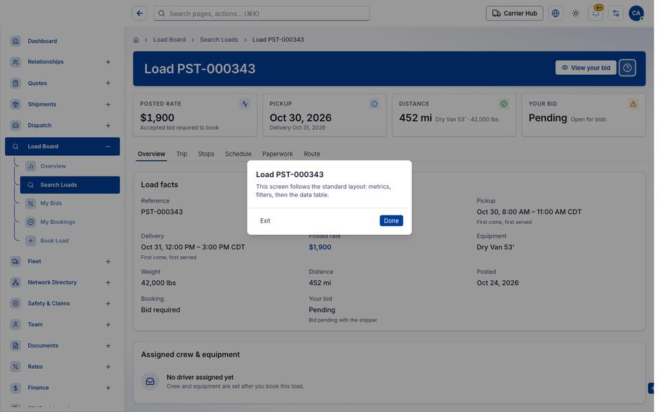Expand the Fleet section

point(108,262)
